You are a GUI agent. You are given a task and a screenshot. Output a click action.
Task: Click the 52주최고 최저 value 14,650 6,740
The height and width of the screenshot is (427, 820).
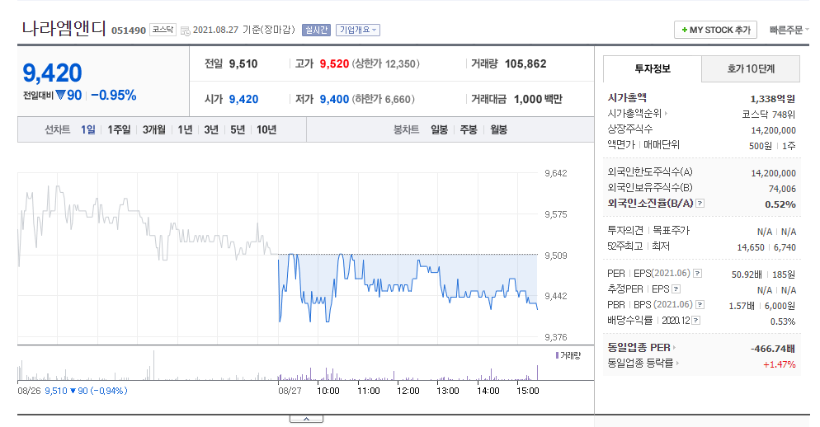click(766, 247)
